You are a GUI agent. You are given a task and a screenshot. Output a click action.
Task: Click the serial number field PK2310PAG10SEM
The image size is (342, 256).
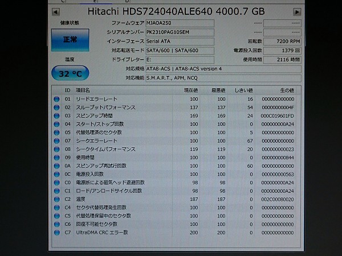180,32
